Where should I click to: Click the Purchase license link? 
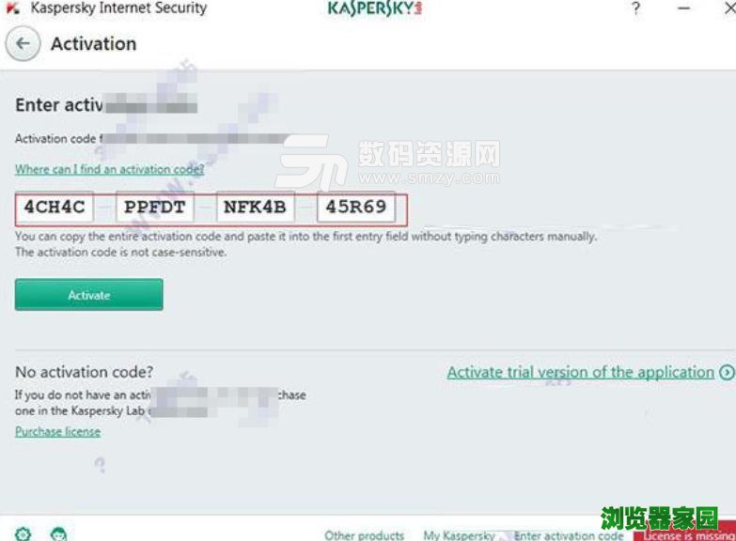click(57, 431)
